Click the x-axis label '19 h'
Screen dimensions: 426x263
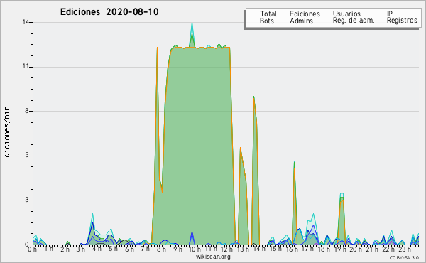[x=340, y=249]
